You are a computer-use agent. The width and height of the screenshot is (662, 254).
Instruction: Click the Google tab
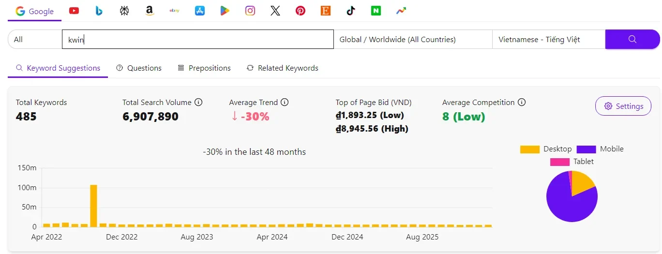pos(35,11)
